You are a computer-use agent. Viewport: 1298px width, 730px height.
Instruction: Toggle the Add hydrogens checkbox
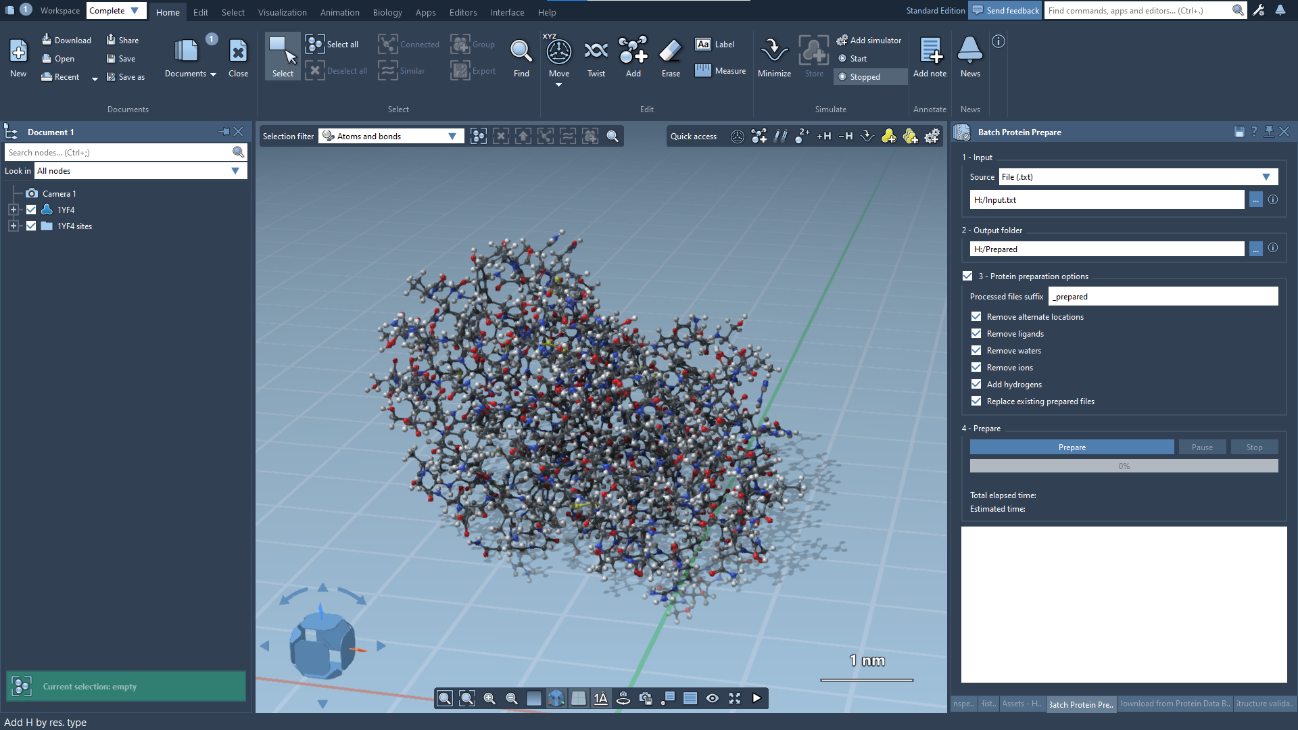click(976, 384)
